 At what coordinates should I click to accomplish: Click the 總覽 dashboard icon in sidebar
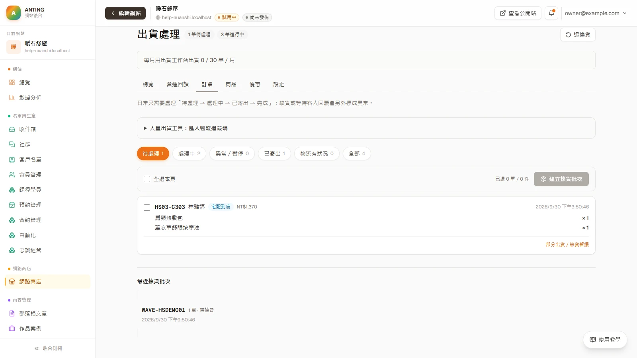click(12, 82)
